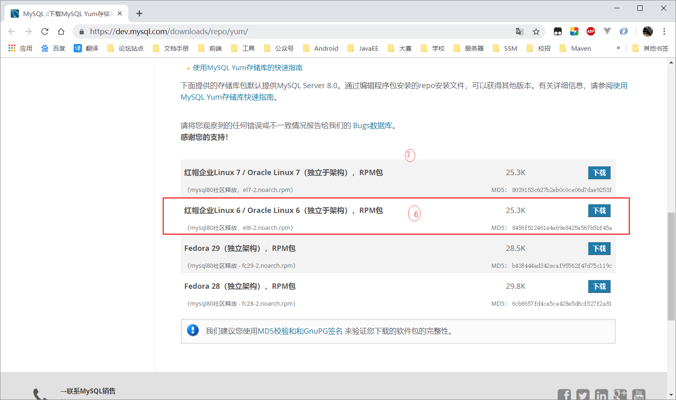The image size is (676, 400).
Task: Open the colorful lightning extension icon
Action: [x=574, y=31]
